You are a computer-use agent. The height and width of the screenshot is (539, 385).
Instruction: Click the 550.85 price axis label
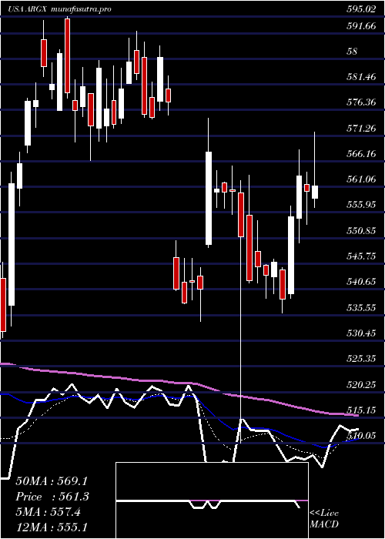click(360, 231)
